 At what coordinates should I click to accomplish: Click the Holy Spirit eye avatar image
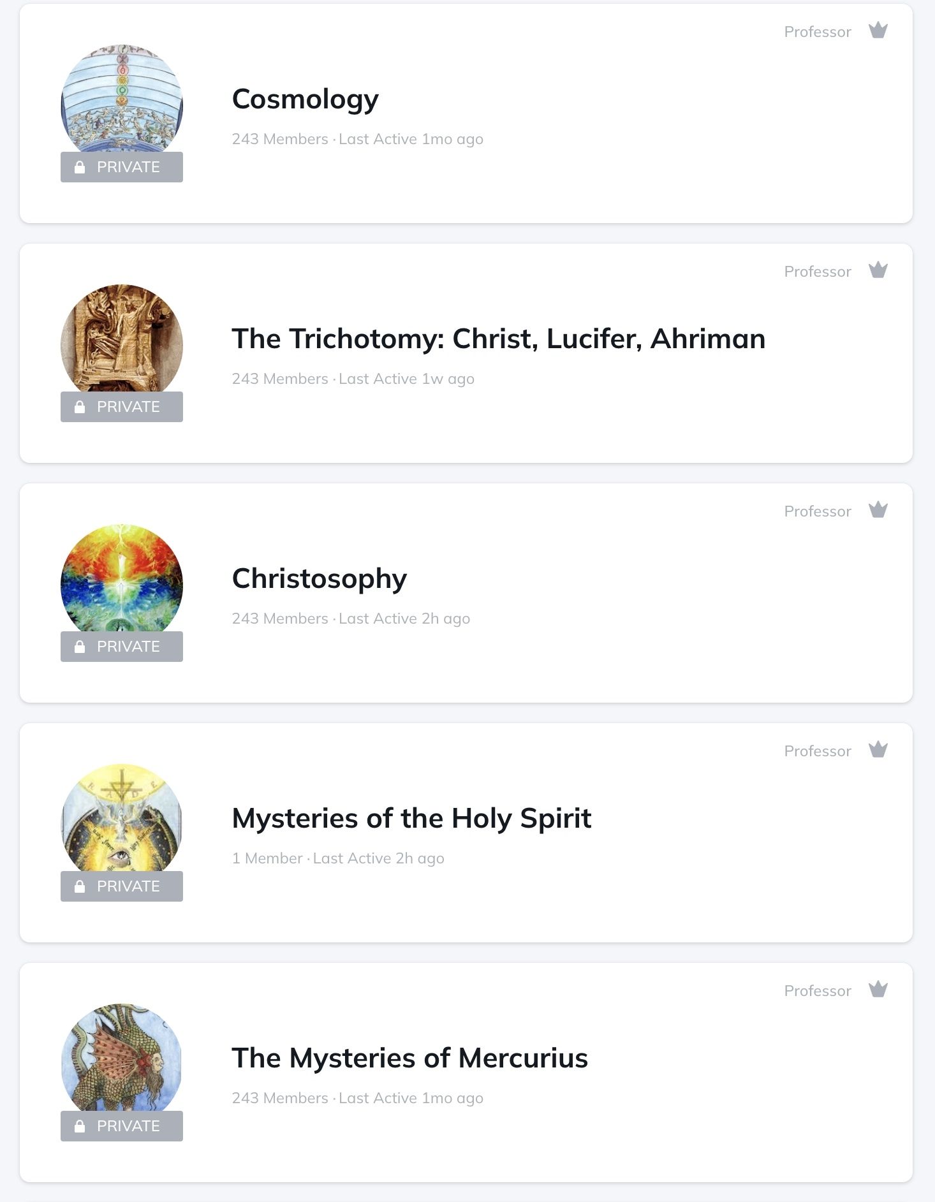coord(122,817)
